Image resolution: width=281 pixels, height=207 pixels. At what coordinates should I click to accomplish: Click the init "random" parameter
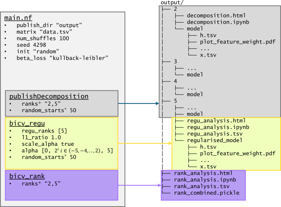click(x=38, y=52)
